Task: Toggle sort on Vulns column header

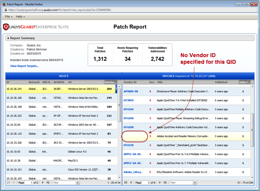Action: [x=244, y=82]
